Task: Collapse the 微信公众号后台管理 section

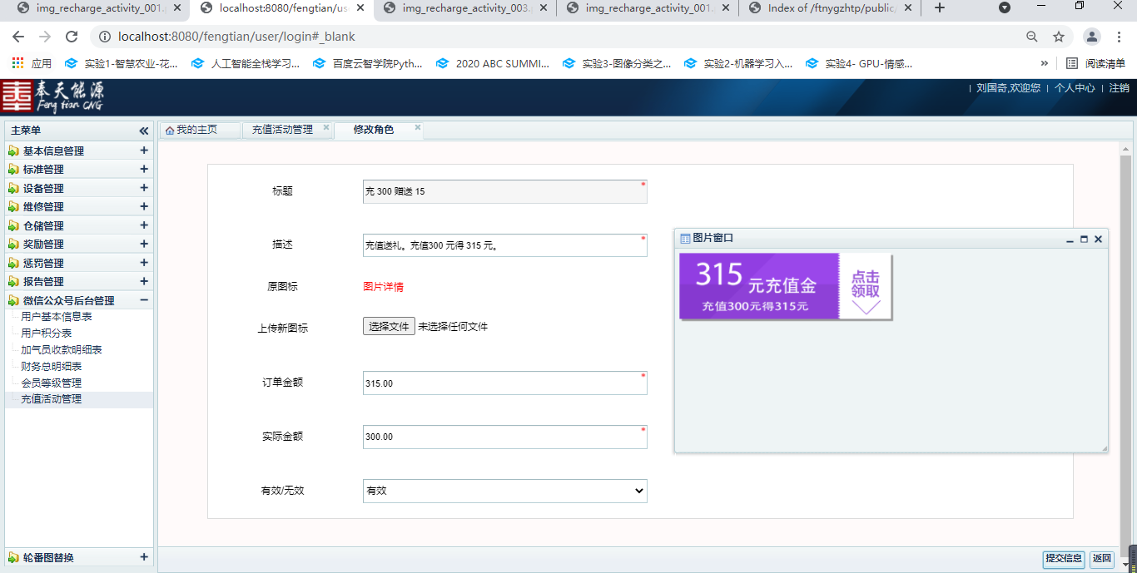Action: click(144, 300)
